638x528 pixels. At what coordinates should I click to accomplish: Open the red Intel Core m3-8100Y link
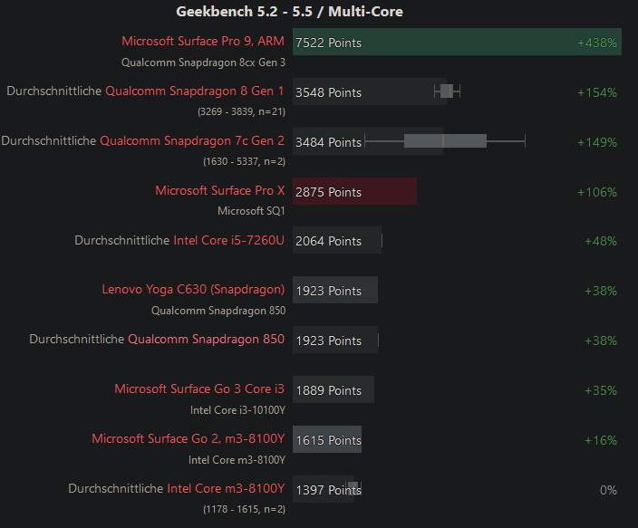tap(226, 488)
